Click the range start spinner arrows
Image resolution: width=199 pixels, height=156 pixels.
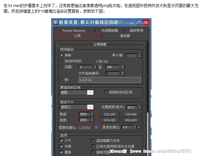(x=95, y=67)
